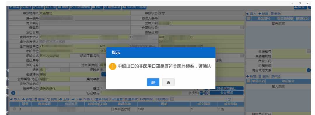Select radio button for goods row 1

14,109
